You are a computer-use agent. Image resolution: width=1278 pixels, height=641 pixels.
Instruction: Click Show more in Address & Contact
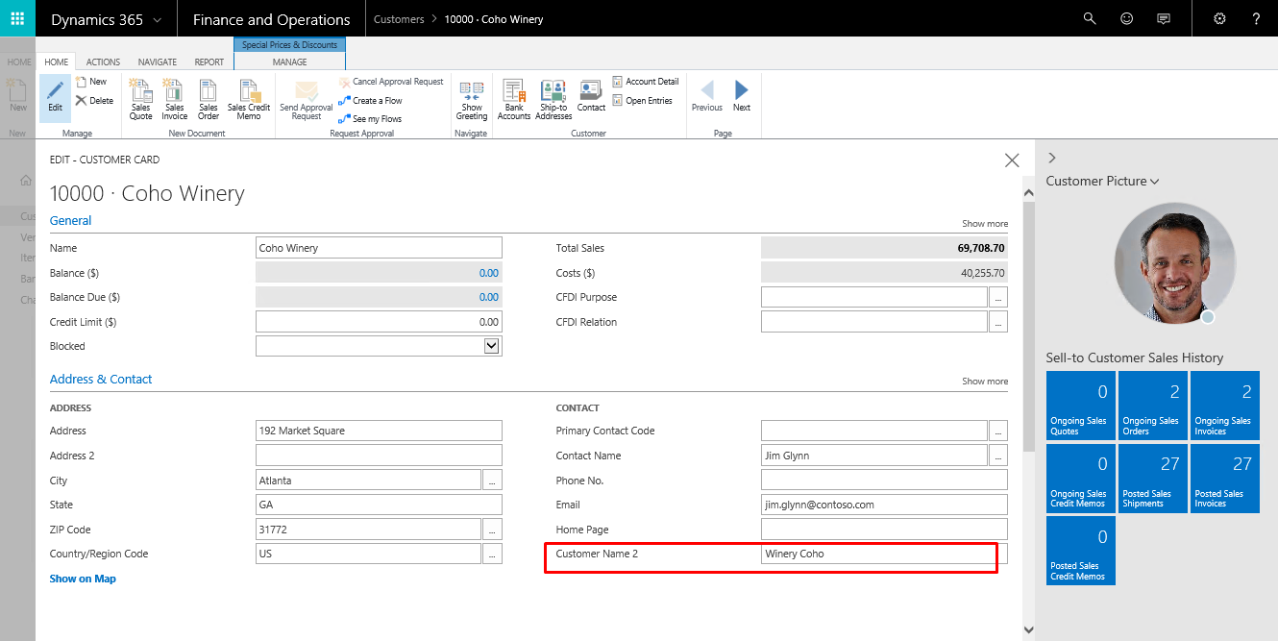click(985, 381)
